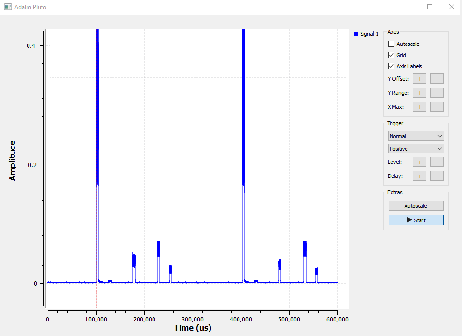This screenshot has height=336, width=462.
Task: Decrease trigger Delay with minus button
Action: pyautogui.click(x=436, y=176)
